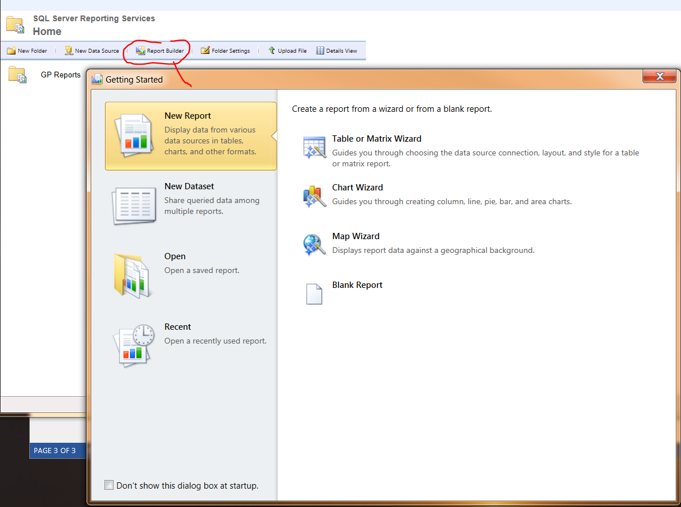Click 'Displays report data against a geographical background'
This screenshot has width=681, height=507.
tap(433, 251)
